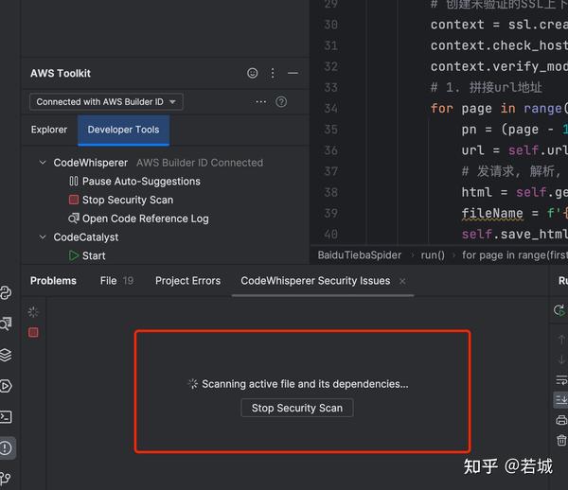Select the CodeWhisperer Security Issues tab
Image resolution: width=568 pixels, height=490 pixels.
(315, 281)
